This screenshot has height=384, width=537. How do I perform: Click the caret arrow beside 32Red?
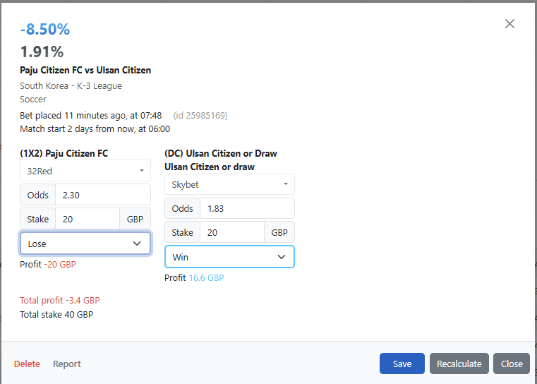click(x=141, y=171)
